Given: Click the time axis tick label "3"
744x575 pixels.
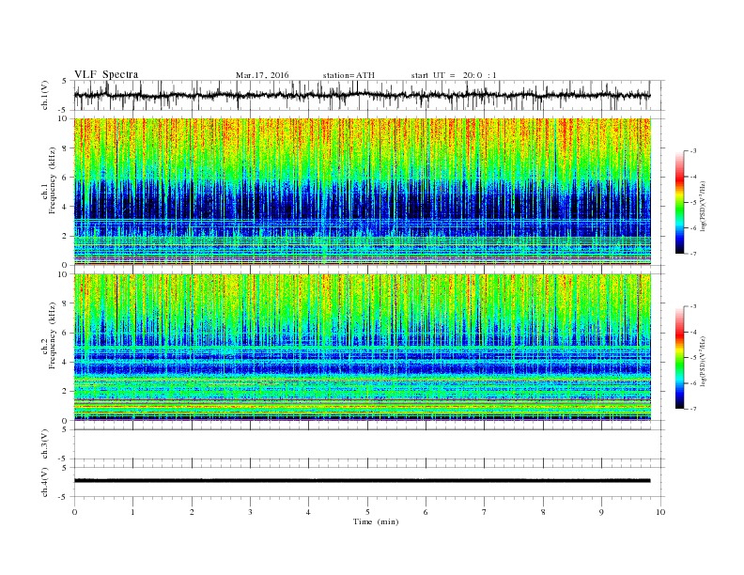Looking at the screenshot, I should point(250,512).
